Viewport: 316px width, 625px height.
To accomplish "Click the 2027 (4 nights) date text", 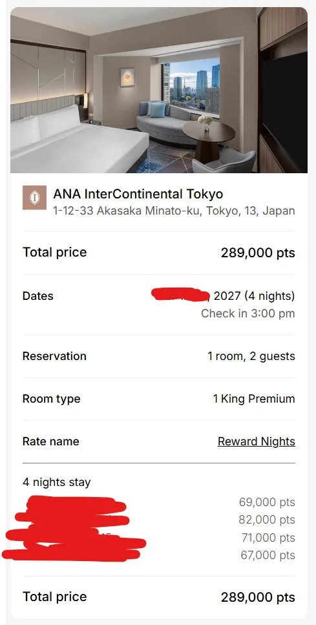I will [254, 296].
